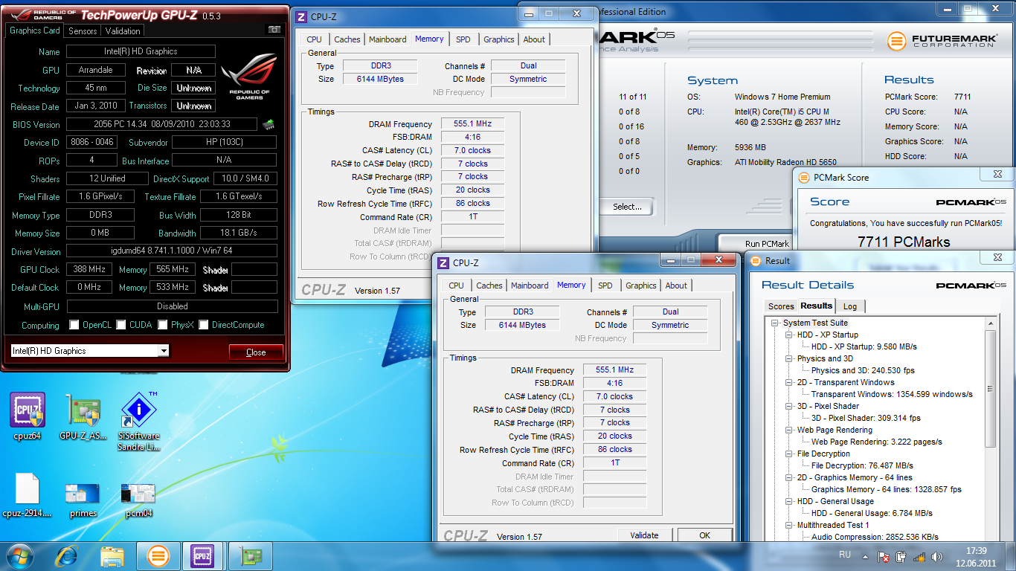1016x571 pixels.
Task: Click the save BIOS chip icon in GPU-Z
Action: (x=269, y=124)
